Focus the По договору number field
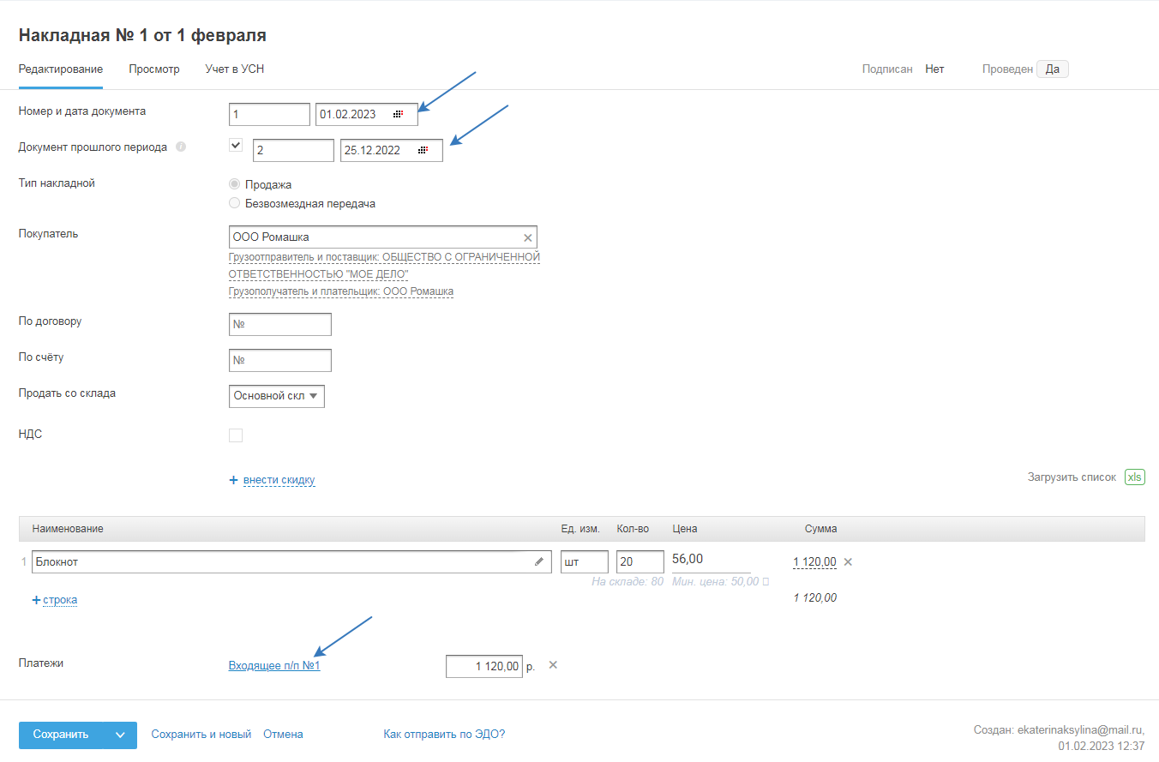Viewport: 1159px width, 762px height. tap(280, 325)
